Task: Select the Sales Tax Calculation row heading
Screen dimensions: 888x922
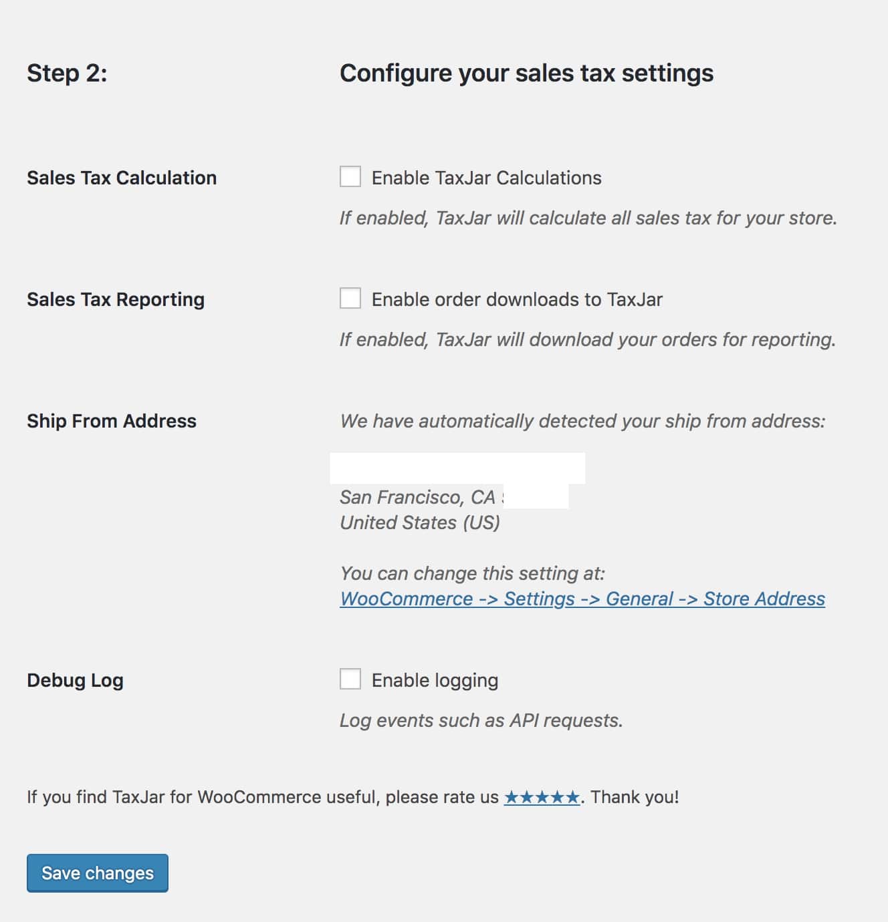Action: [x=122, y=178]
